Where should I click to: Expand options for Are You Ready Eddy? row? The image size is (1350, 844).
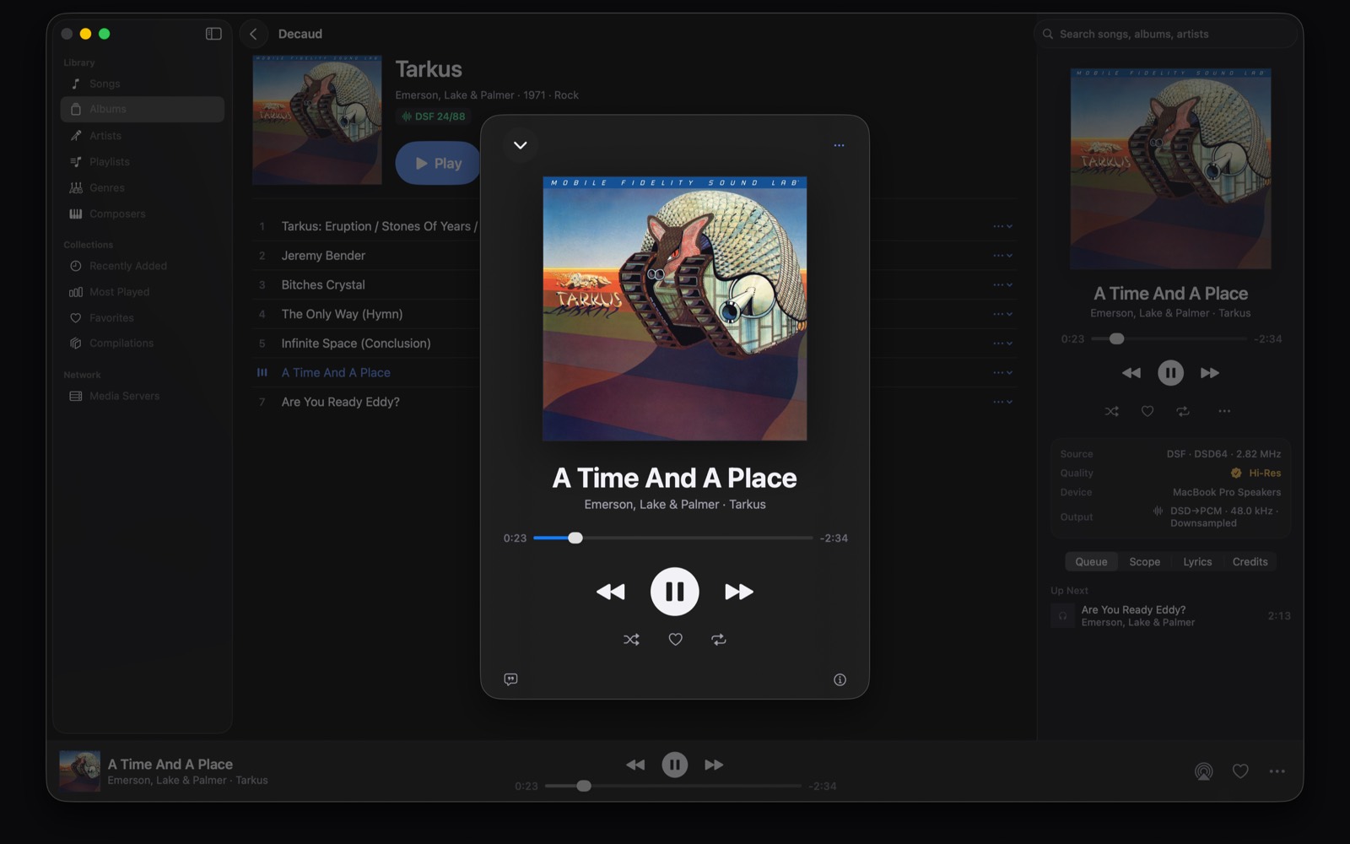point(1002,402)
